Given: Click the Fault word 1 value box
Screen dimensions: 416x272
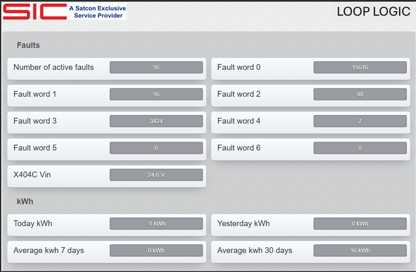Looking at the screenshot, I should [156, 94].
